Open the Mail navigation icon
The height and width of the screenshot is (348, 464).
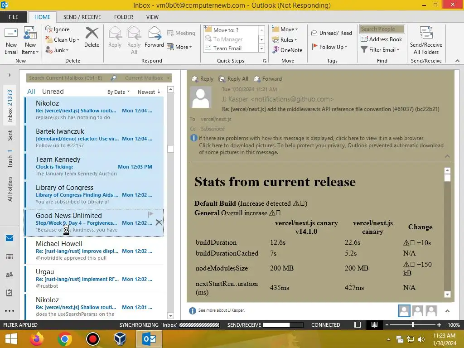10,238
